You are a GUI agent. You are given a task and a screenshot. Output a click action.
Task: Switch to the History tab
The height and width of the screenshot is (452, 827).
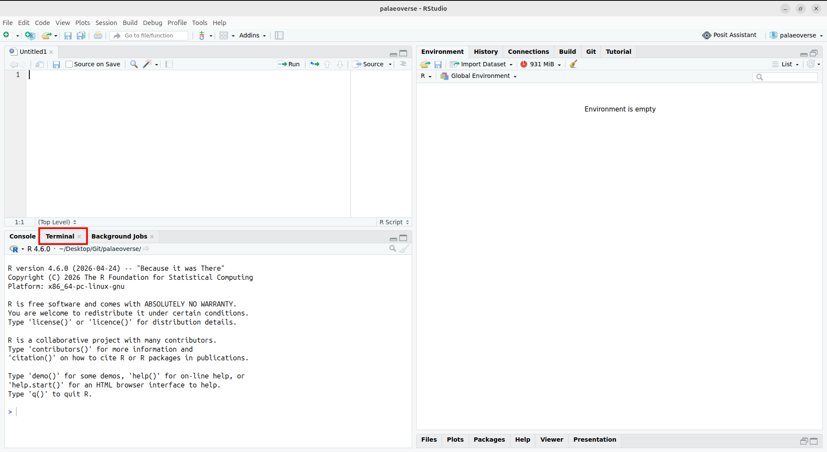pos(485,52)
